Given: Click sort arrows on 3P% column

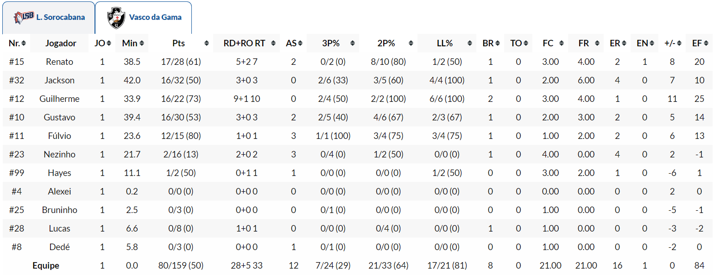Looking at the screenshot, I should click(354, 44).
